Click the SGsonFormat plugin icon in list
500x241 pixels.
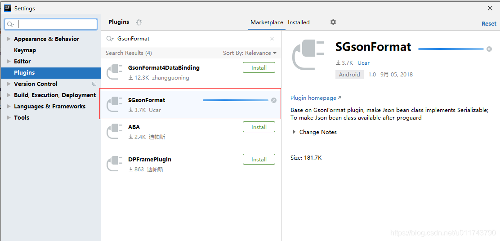(115, 105)
